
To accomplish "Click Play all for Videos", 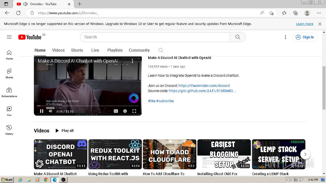I will pos(64,131).
